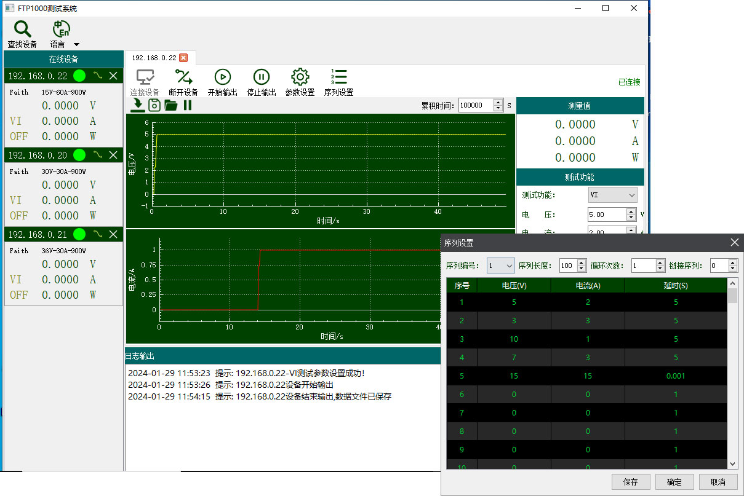Click the 查找设备 search icon

[x=22, y=29]
